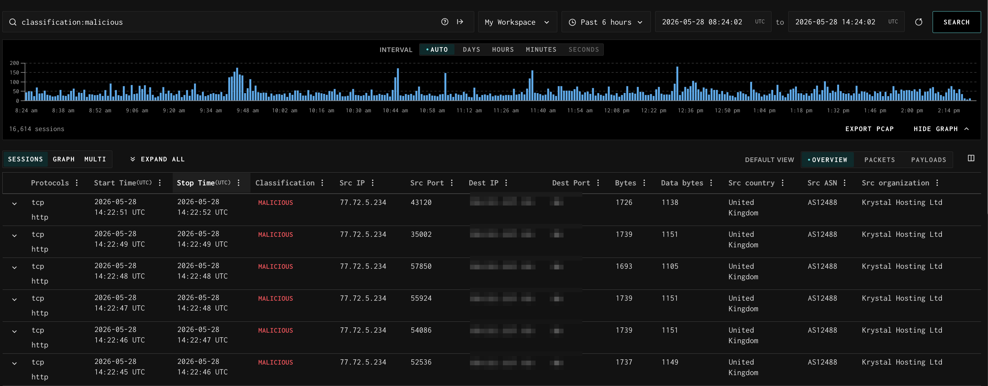The image size is (988, 386).
Task: Click AS12488 in the Src Port 55924 row
Action: pyautogui.click(x=822, y=298)
